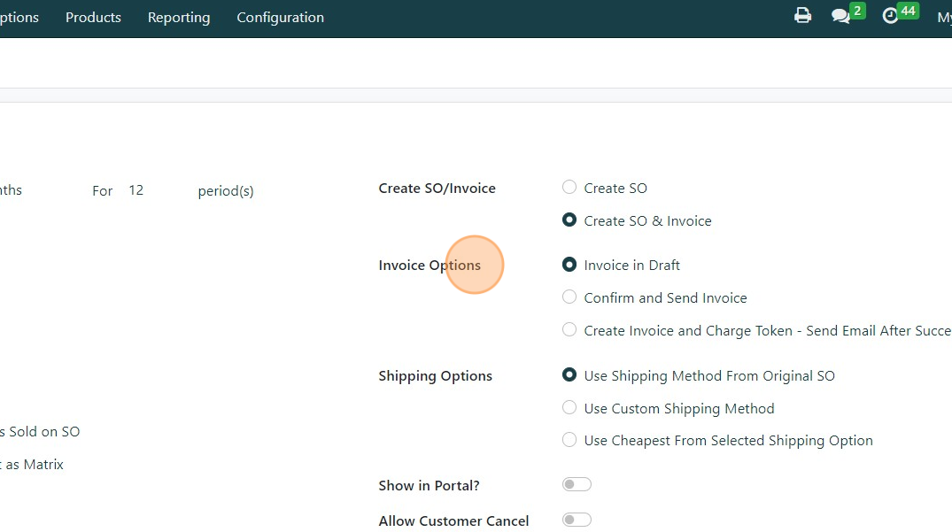
Task: Click the green 2 messages badge
Action: tap(857, 11)
